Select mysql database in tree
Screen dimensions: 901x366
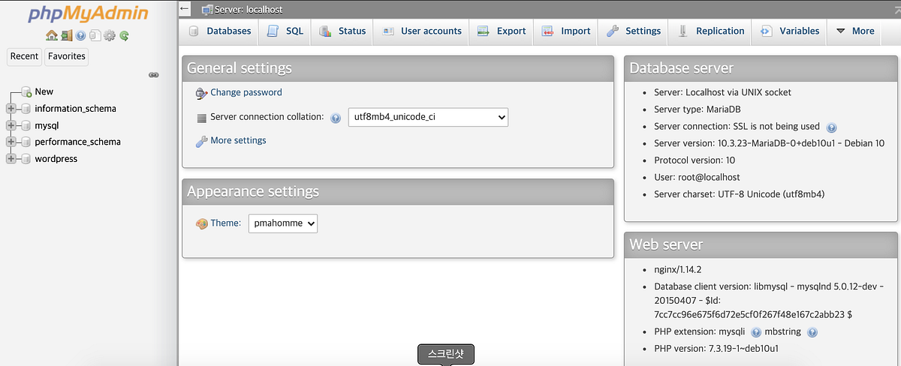point(47,125)
